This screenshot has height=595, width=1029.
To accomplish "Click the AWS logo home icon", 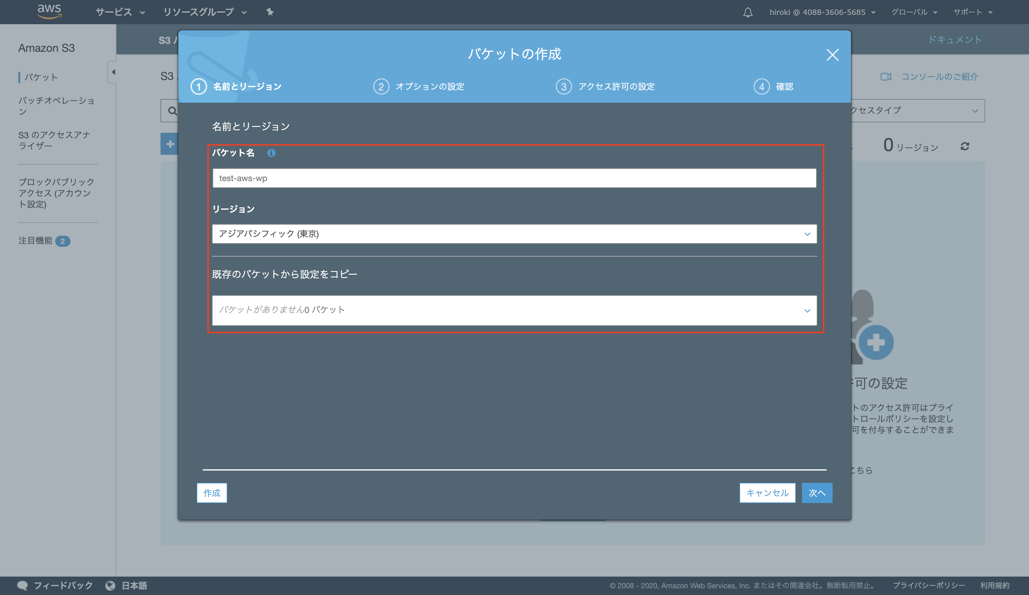I will coord(49,11).
